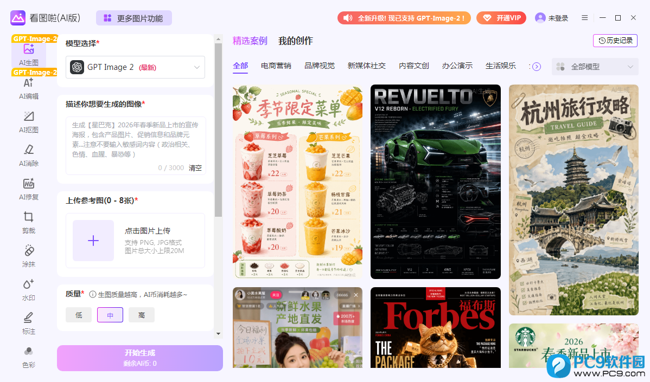Click 开通VIP button
Image resolution: width=650 pixels, height=382 pixels.
tap(501, 18)
